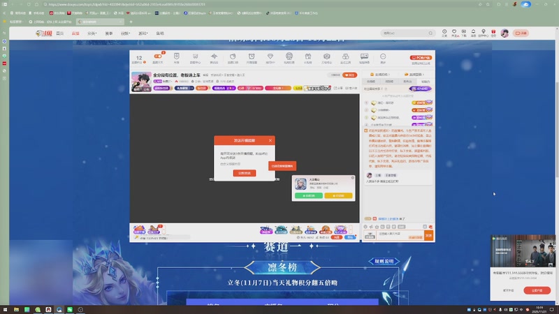Open the 赛事 nav item

(109, 33)
